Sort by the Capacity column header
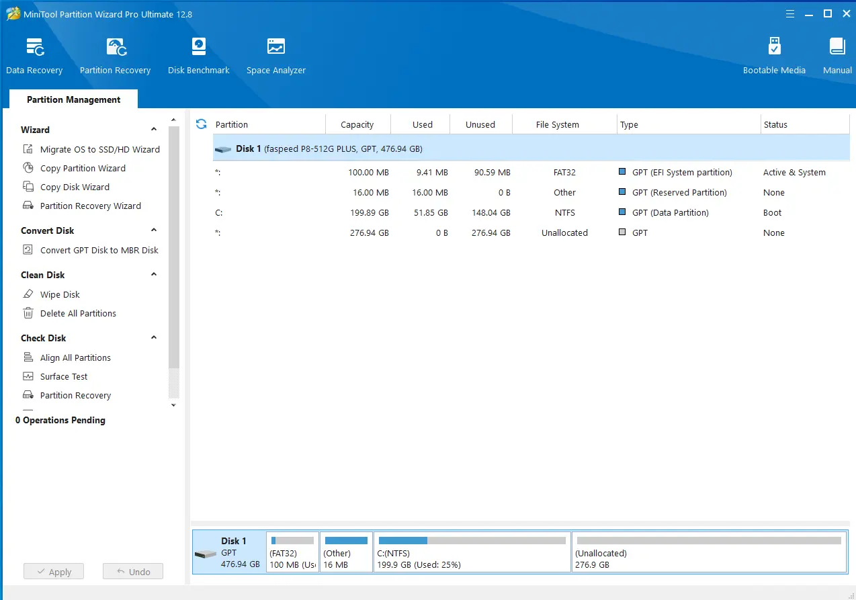 (x=357, y=124)
